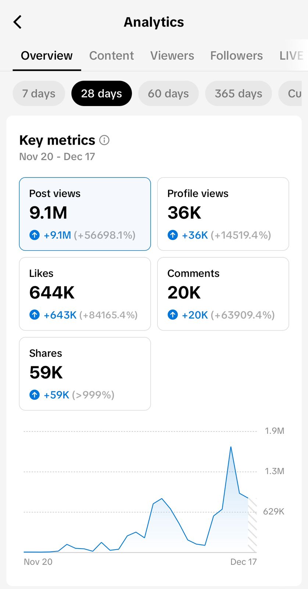Select the 7 days range
The width and height of the screenshot is (308, 589).
coord(39,94)
